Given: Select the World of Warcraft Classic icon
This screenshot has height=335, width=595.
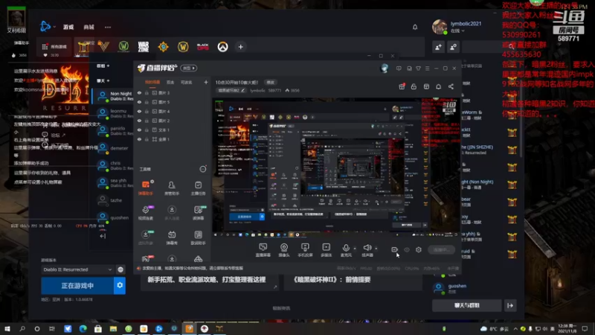Looking at the screenshot, I should point(123,47).
